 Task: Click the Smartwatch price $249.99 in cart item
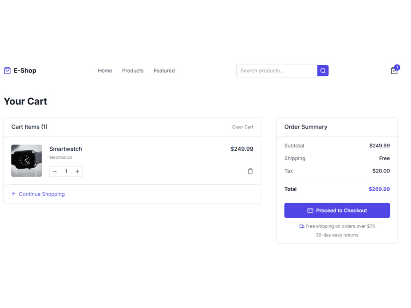coord(242,149)
